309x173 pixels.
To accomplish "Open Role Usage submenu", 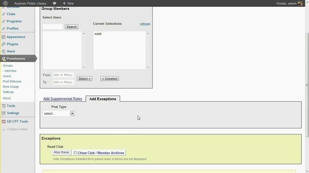I will tap(11, 86).
